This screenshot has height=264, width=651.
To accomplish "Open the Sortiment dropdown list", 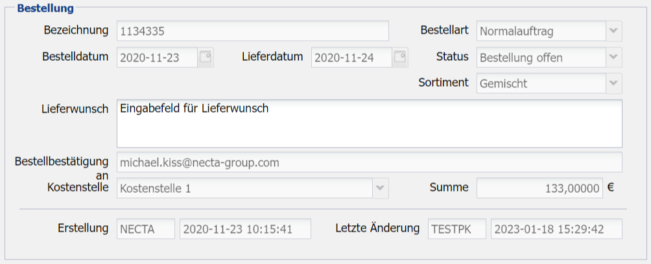I will [x=613, y=83].
